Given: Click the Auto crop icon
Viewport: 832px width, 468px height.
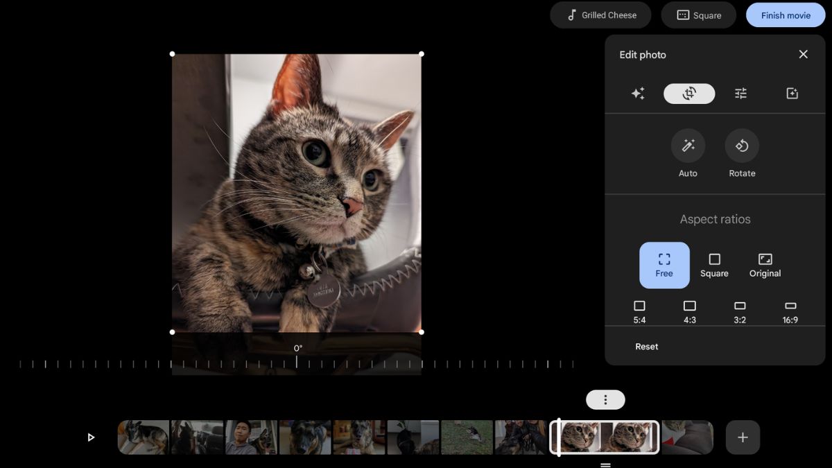Looking at the screenshot, I should point(688,146).
